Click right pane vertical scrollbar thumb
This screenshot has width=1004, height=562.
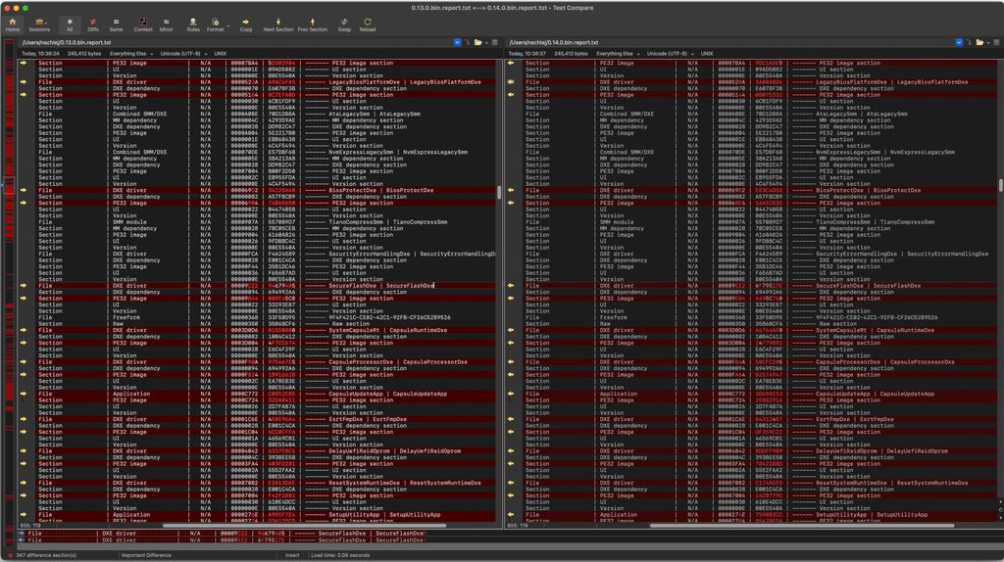click(1001, 185)
